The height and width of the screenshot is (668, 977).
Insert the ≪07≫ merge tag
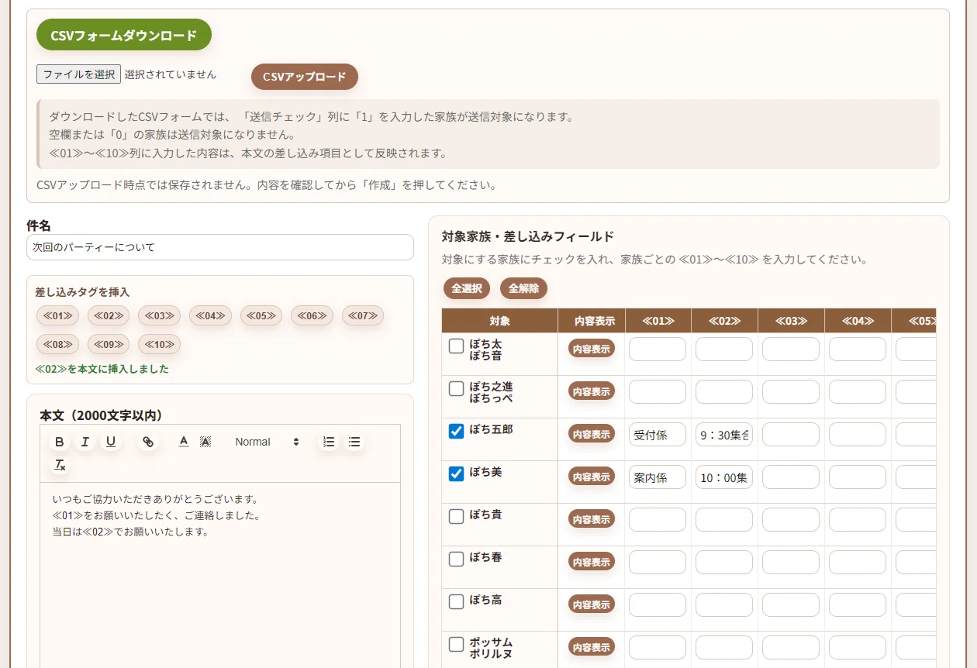point(363,315)
